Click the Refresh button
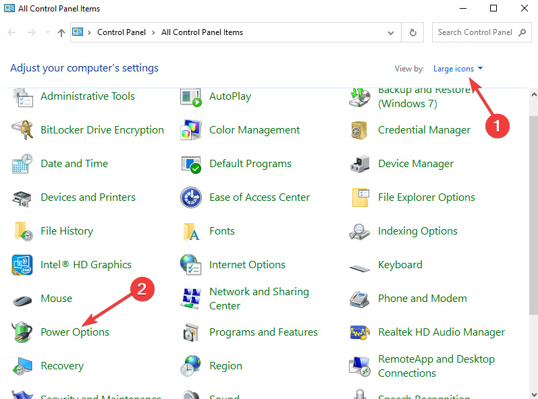538x399 pixels. coord(412,32)
